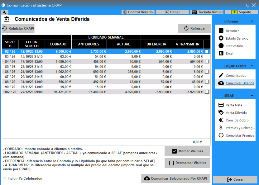Open Comunicados under Liquidación
Image resolution: width=259 pixels, height=185 pixels.
[236, 75]
